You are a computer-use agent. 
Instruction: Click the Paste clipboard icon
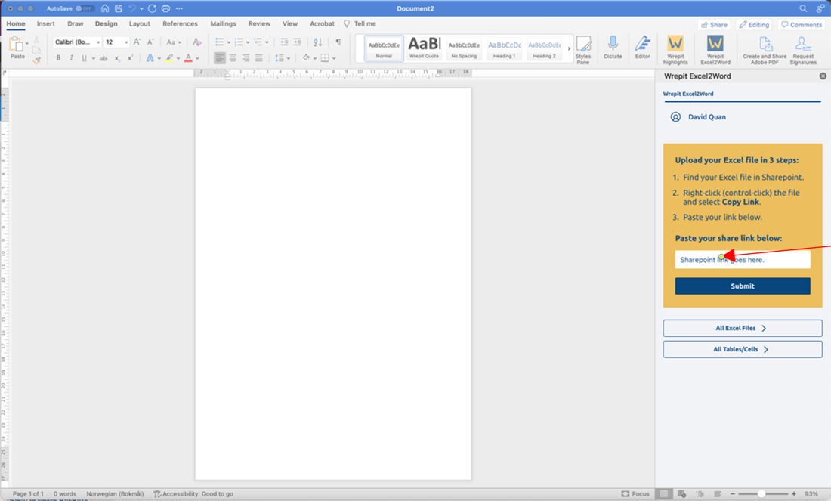pyautogui.click(x=16, y=45)
